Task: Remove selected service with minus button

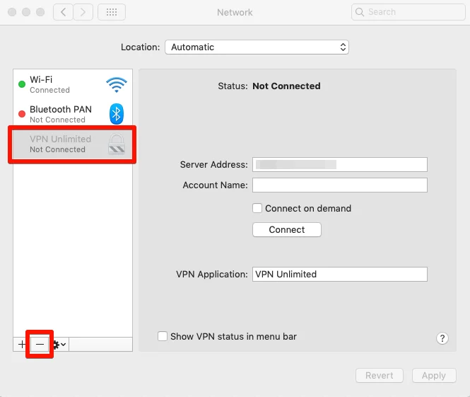Action: [40, 344]
